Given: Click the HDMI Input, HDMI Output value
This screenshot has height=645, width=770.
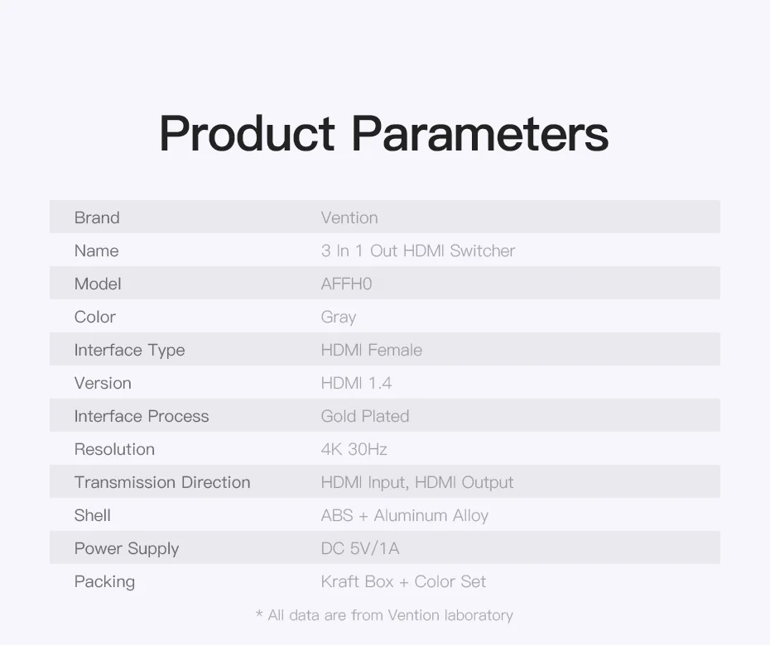Looking at the screenshot, I should point(417,483).
